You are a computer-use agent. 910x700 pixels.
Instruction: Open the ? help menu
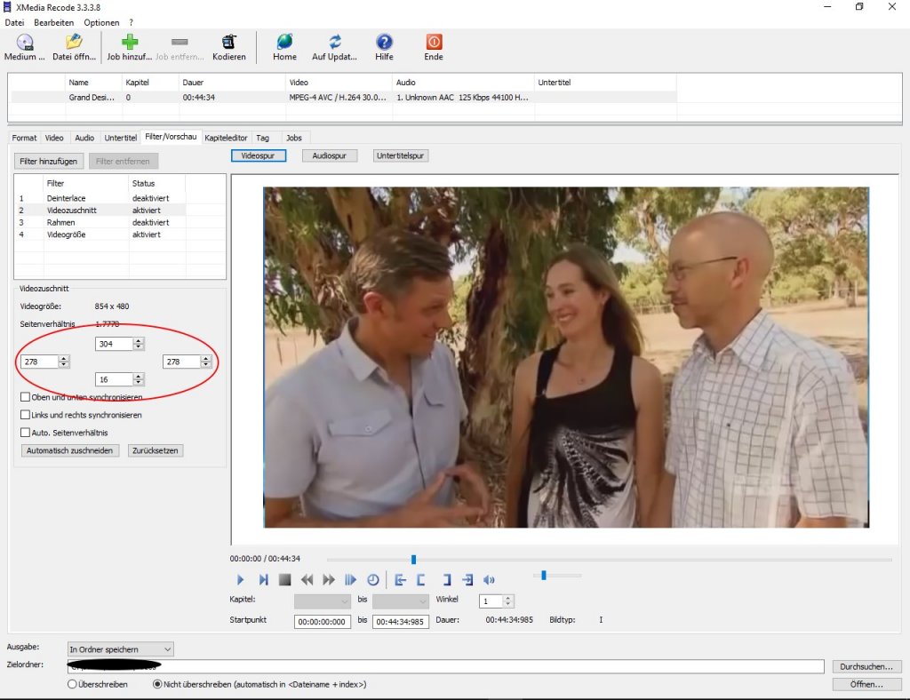[x=132, y=22]
